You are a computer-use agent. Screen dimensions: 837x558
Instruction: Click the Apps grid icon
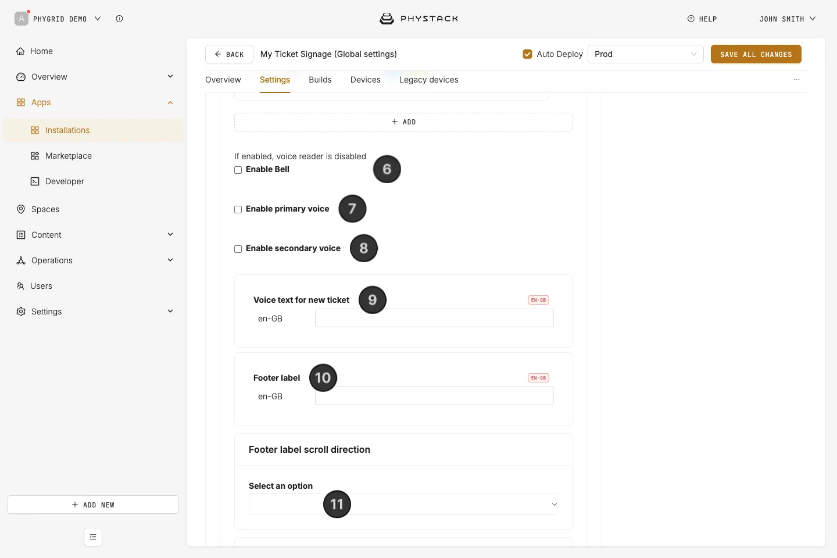point(21,102)
